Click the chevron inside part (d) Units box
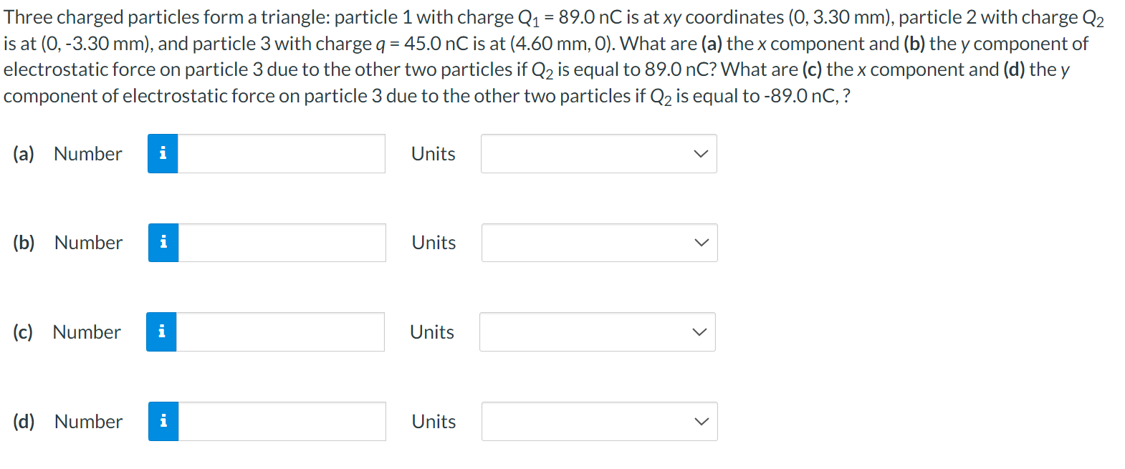This screenshot has height=469, width=1125. (700, 421)
